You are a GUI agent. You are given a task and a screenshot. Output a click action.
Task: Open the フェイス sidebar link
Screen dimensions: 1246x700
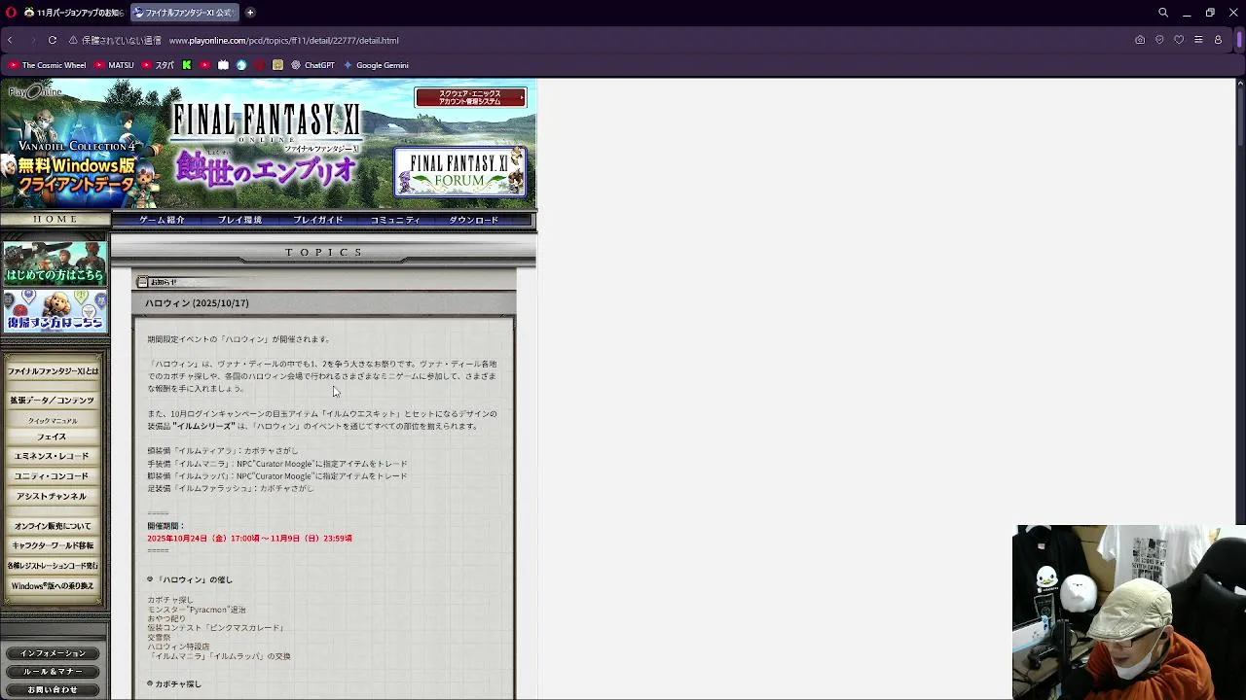(x=52, y=437)
